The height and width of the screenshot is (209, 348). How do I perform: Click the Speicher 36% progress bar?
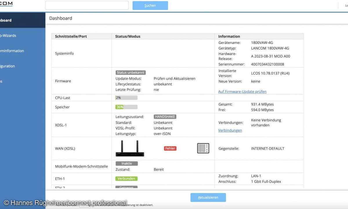126,107
